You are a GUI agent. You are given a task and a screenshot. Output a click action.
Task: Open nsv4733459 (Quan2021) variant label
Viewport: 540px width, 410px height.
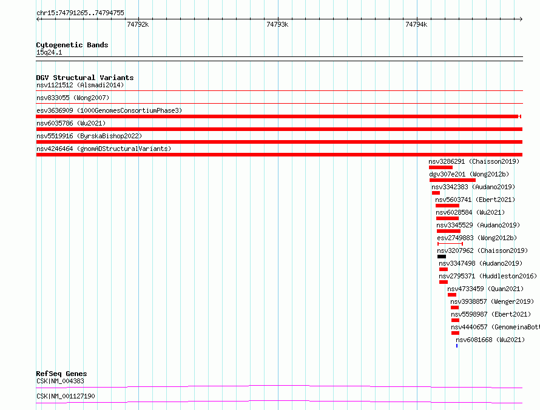point(485,289)
